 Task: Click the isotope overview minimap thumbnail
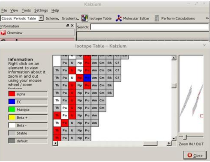point(191,94)
